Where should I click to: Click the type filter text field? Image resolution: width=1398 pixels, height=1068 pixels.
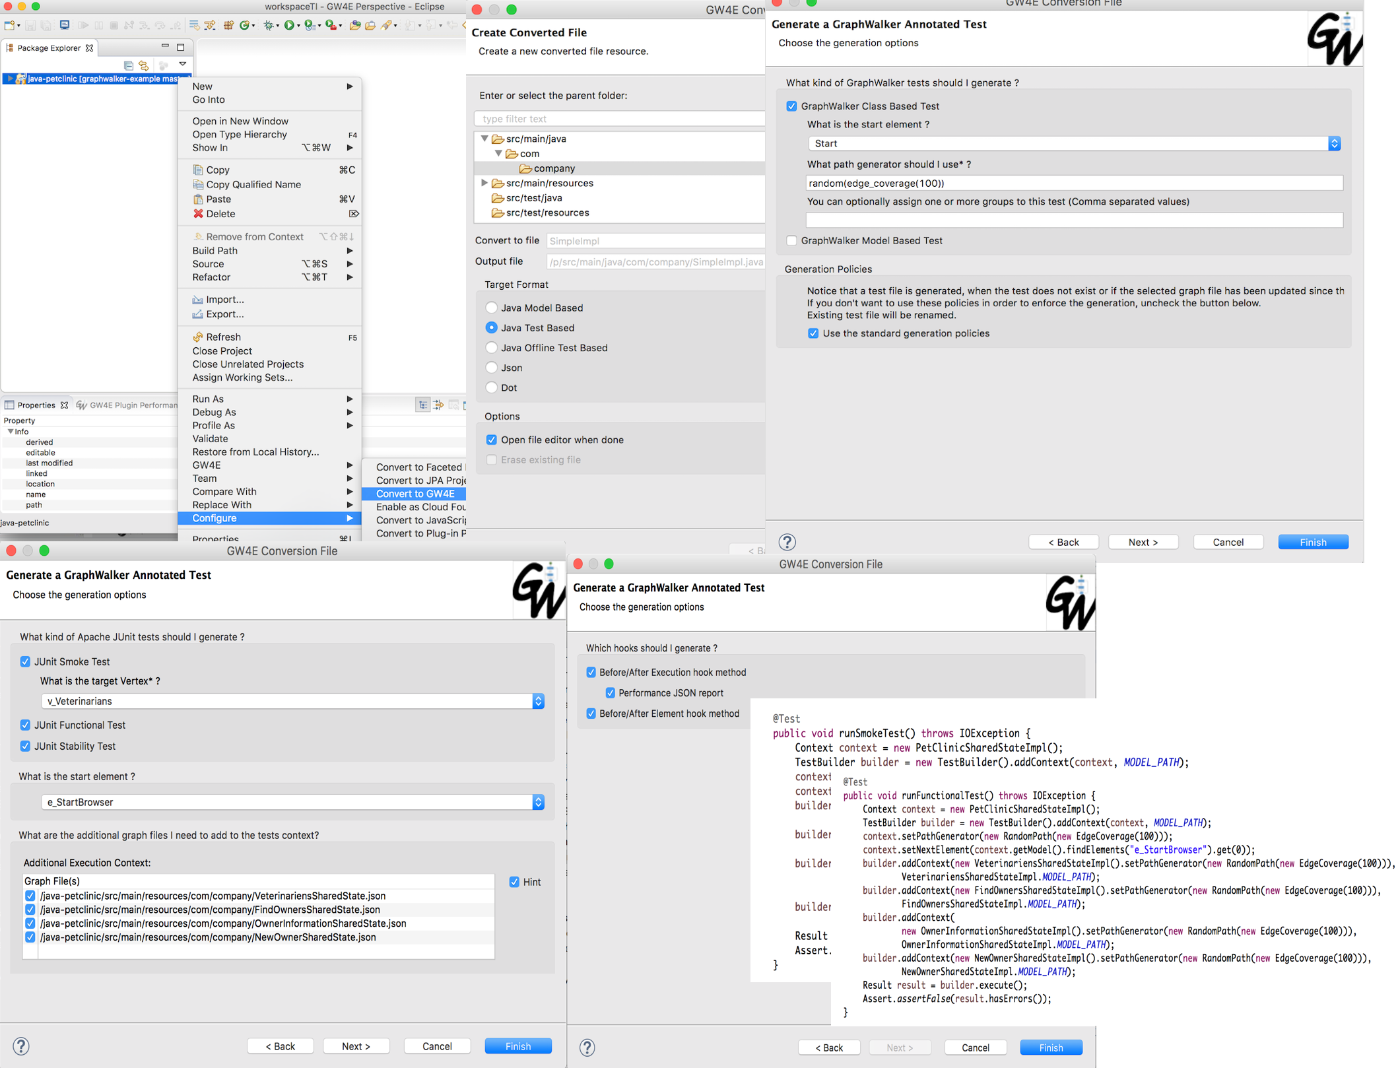(618, 119)
